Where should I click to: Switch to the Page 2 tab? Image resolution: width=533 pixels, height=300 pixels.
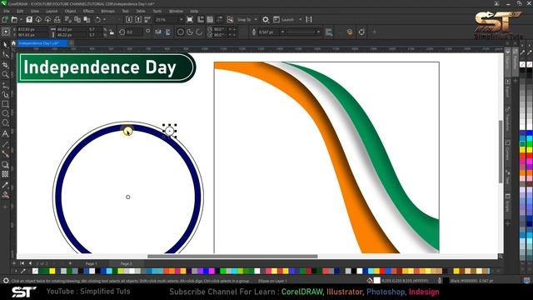pyautogui.click(x=126, y=263)
